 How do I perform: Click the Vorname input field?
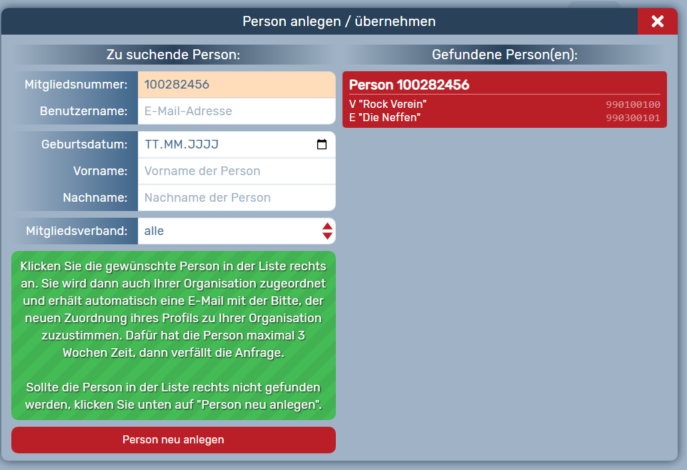point(237,171)
